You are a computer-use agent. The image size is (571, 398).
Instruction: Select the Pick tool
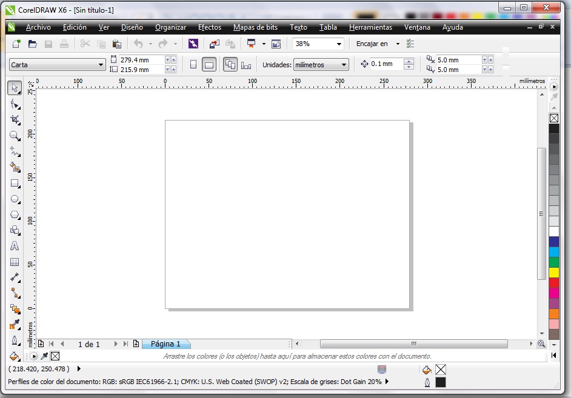15,88
